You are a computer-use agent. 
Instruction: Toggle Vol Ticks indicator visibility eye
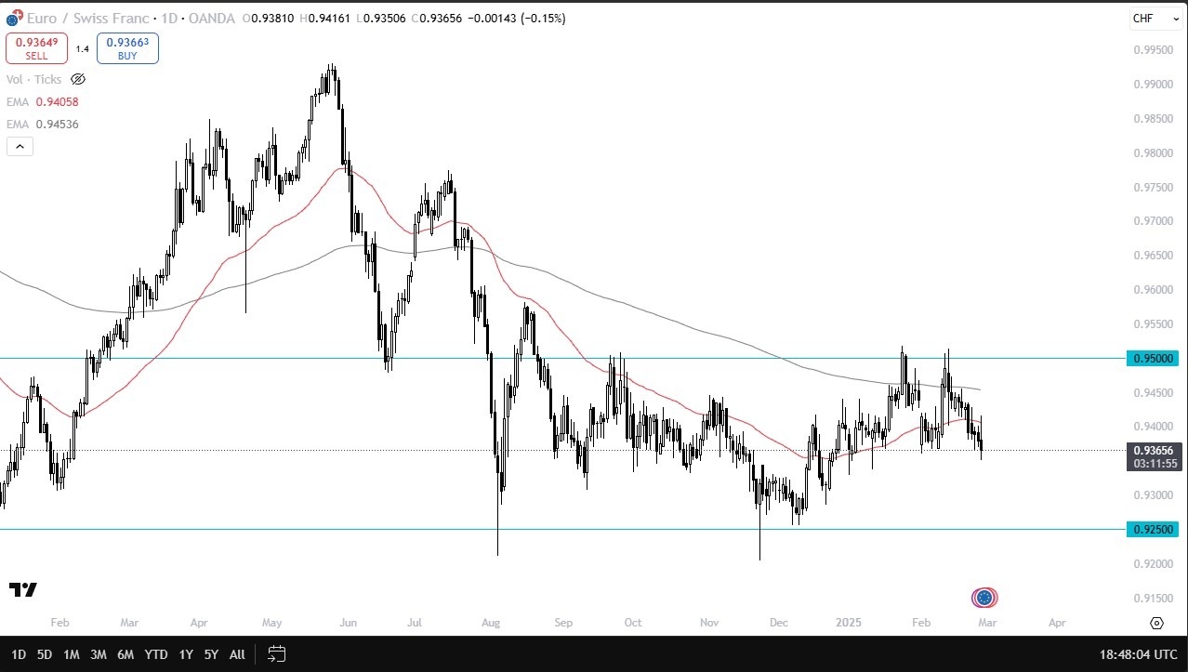point(78,80)
